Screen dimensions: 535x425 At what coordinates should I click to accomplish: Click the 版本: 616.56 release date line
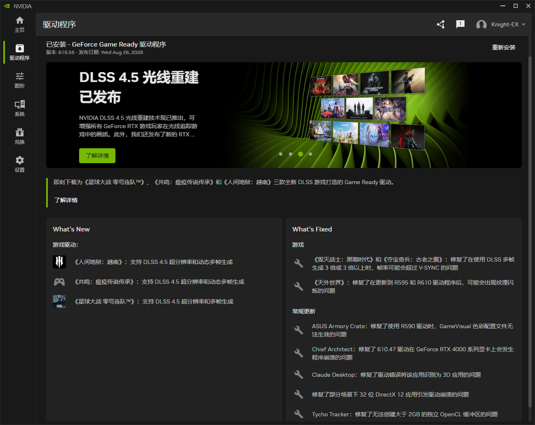click(94, 53)
